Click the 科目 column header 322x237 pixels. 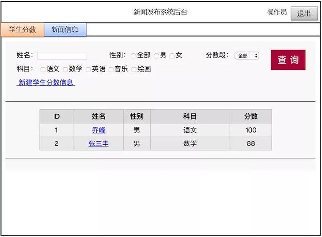(x=190, y=116)
